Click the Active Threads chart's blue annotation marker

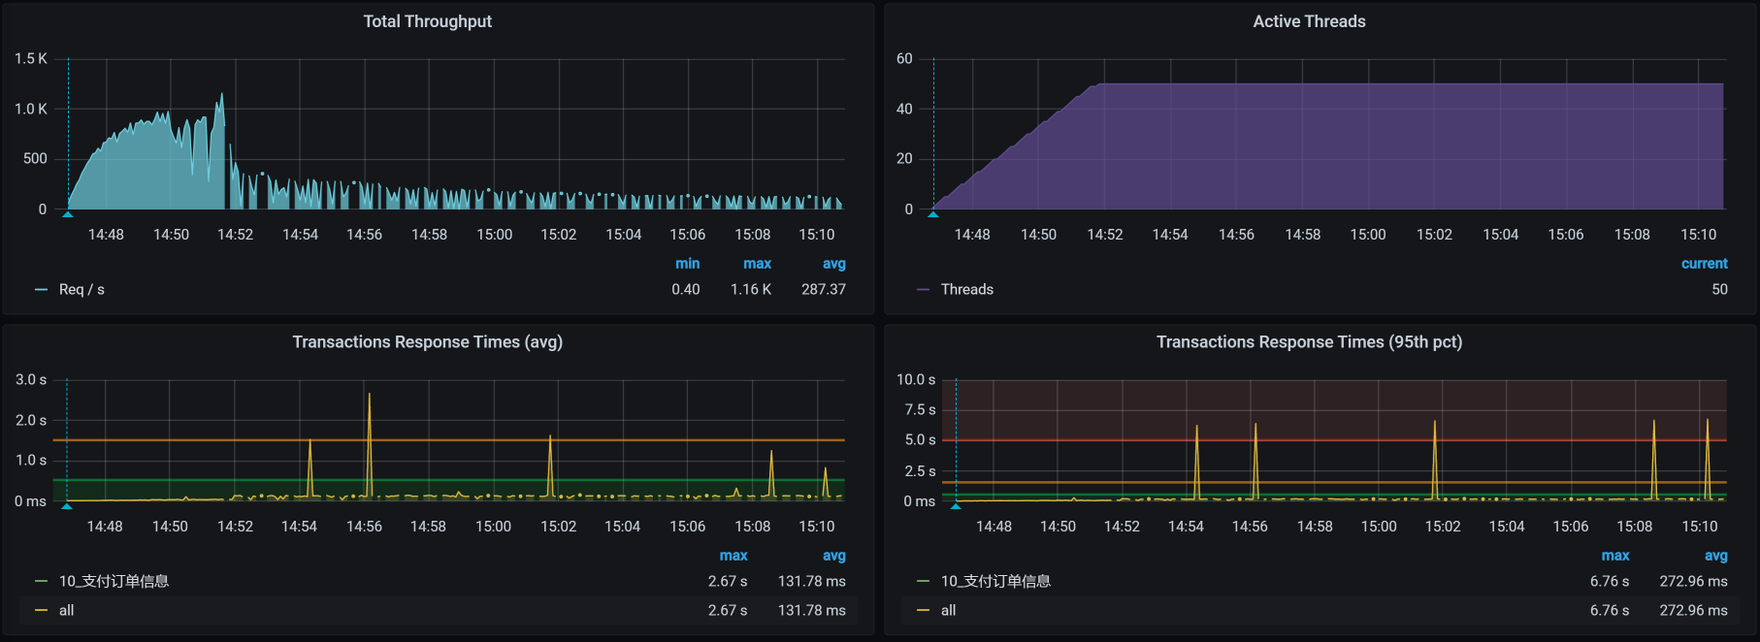[x=933, y=213]
